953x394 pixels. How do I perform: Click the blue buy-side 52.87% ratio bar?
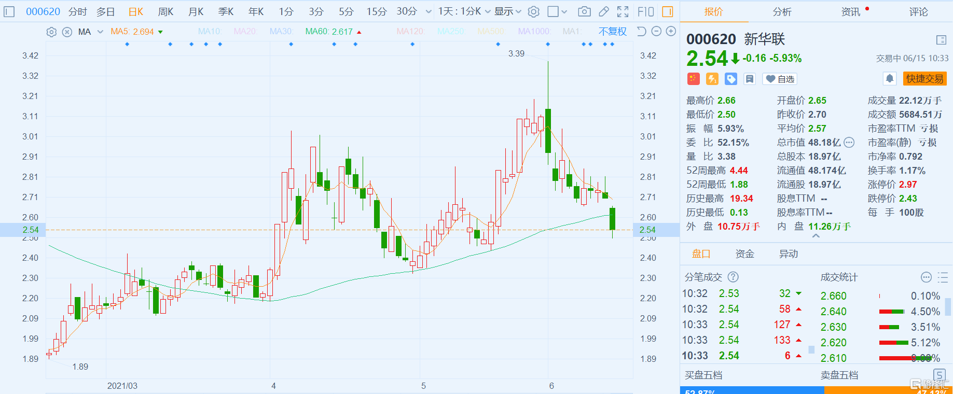[x=752, y=390]
